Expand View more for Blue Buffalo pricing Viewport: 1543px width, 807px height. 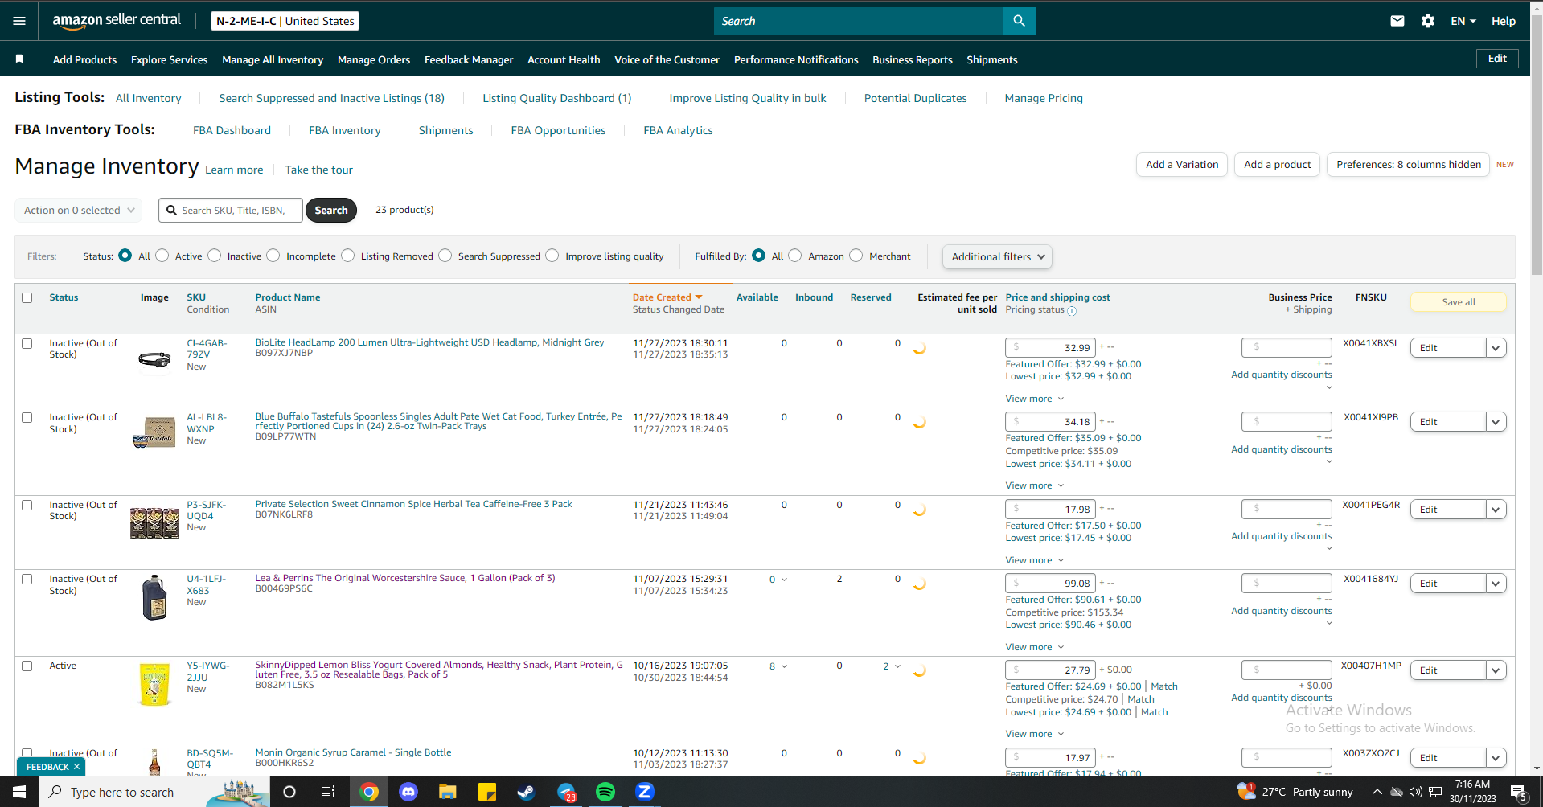coord(1035,485)
